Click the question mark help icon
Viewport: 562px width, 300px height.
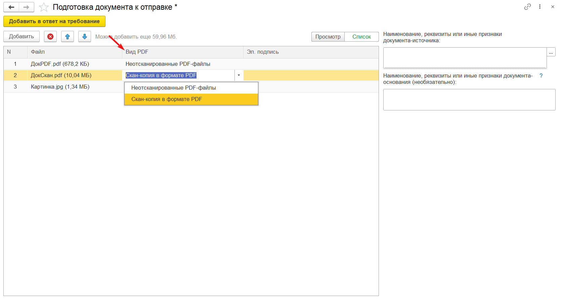[541, 76]
